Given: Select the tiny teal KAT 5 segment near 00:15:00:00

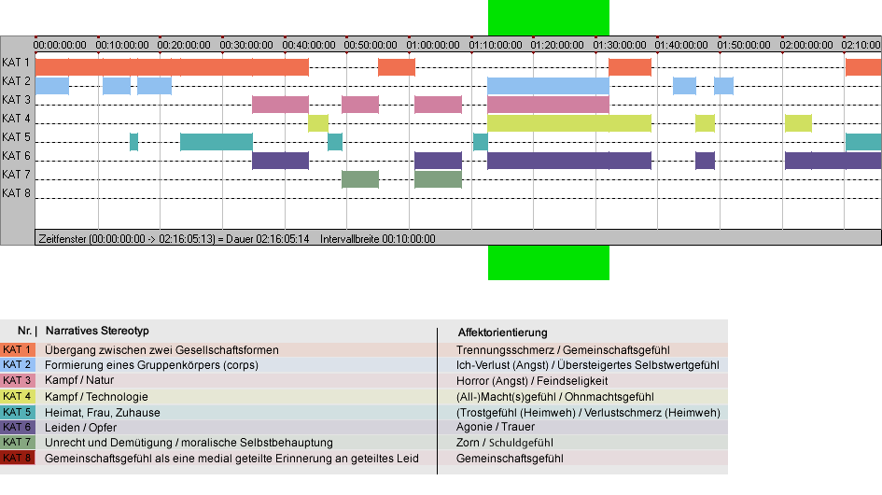Looking at the screenshot, I should tap(133, 141).
